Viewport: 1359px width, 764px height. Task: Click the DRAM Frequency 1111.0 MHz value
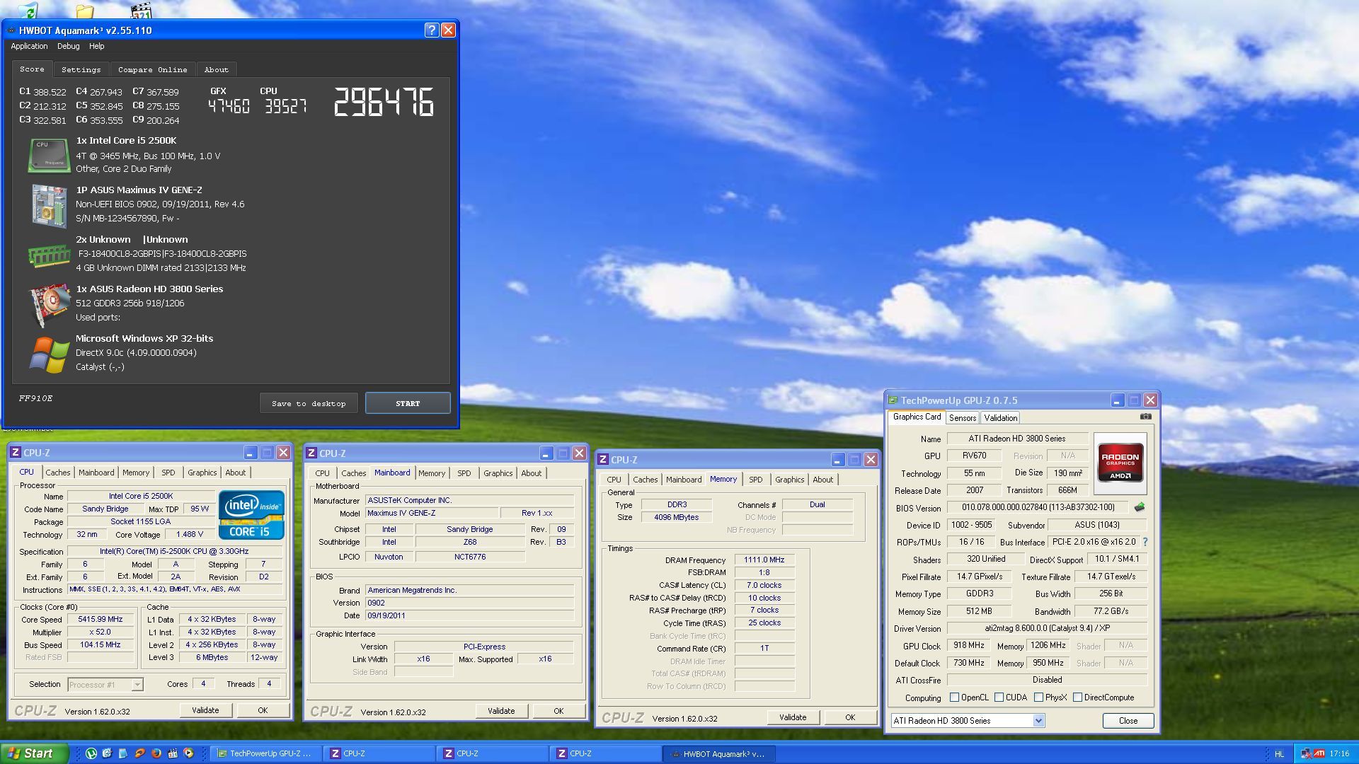764,560
